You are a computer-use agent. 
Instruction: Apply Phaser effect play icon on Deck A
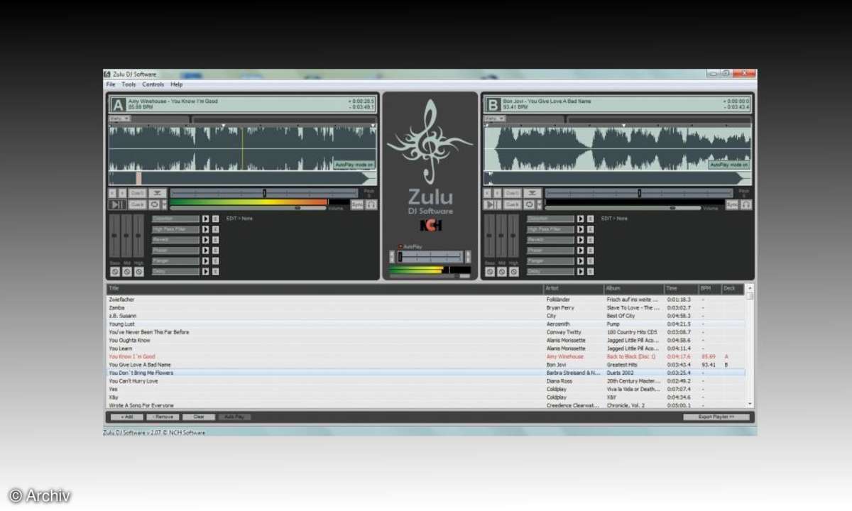(x=206, y=251)
